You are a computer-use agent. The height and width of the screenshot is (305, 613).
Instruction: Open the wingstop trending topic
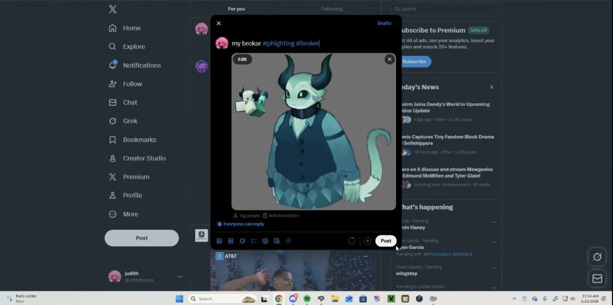[x=407, y=273]
